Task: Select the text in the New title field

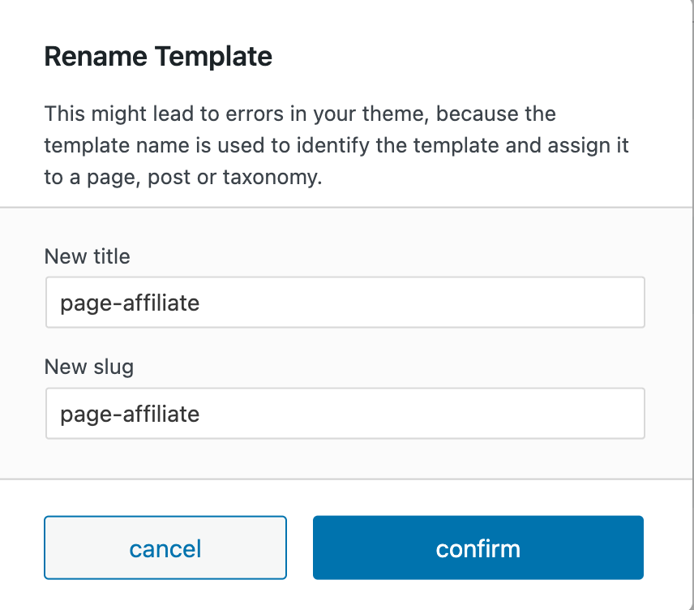Action: click(130, 302)
